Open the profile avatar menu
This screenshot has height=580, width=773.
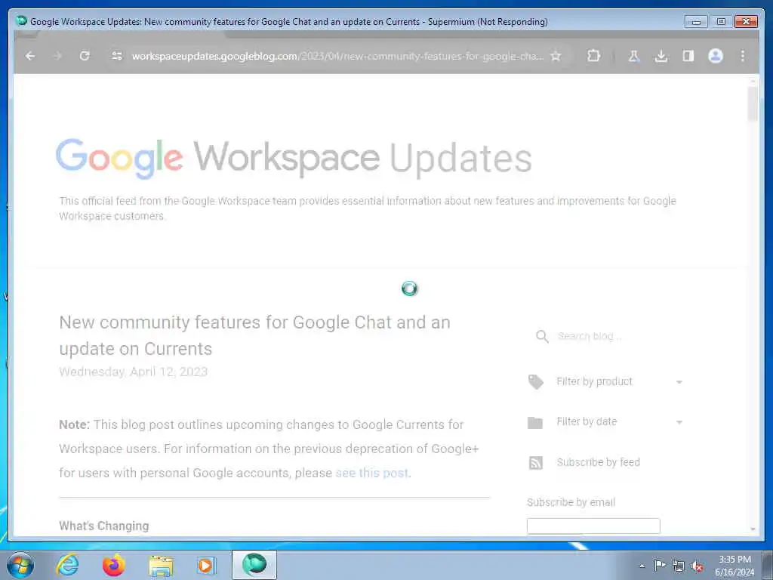point(716,56)
